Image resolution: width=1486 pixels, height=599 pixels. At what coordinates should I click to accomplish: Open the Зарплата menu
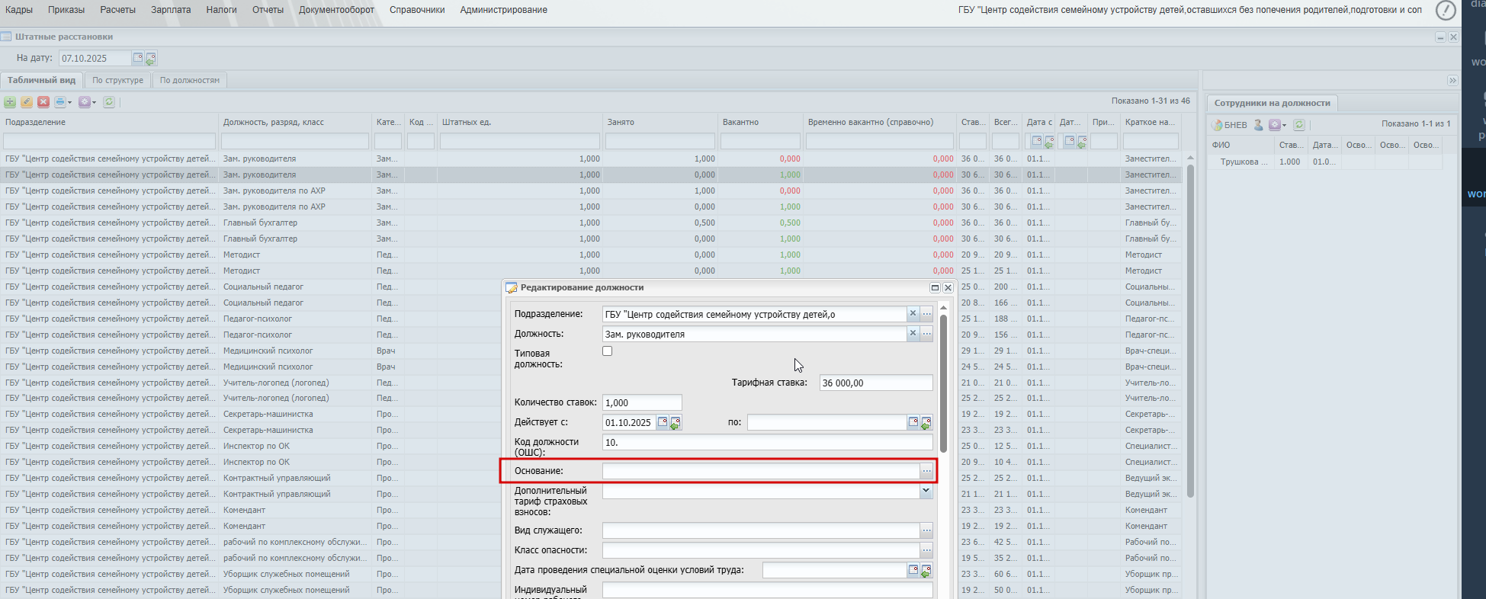171,10
